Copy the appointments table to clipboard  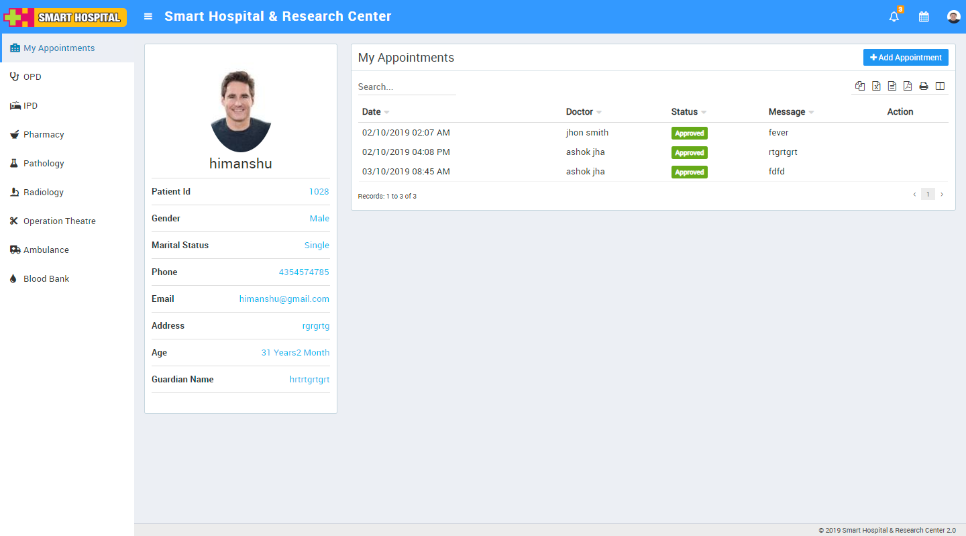860,86
